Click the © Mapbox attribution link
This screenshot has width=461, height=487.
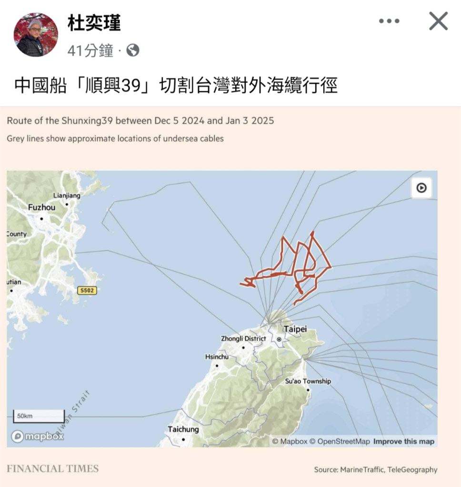pos(290,441)
